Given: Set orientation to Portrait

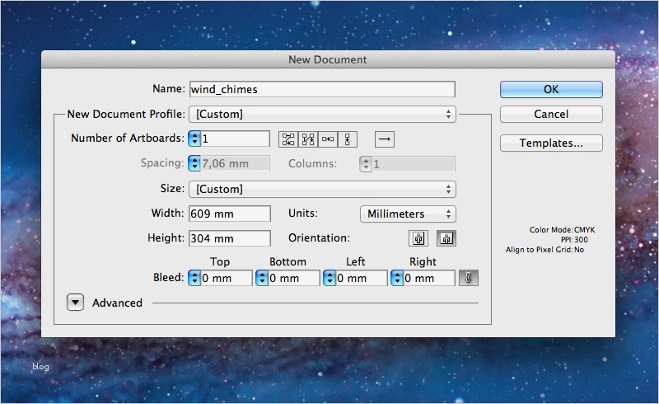Looking at the screenshot, I should pyautogui.click(x=419, y=238).
